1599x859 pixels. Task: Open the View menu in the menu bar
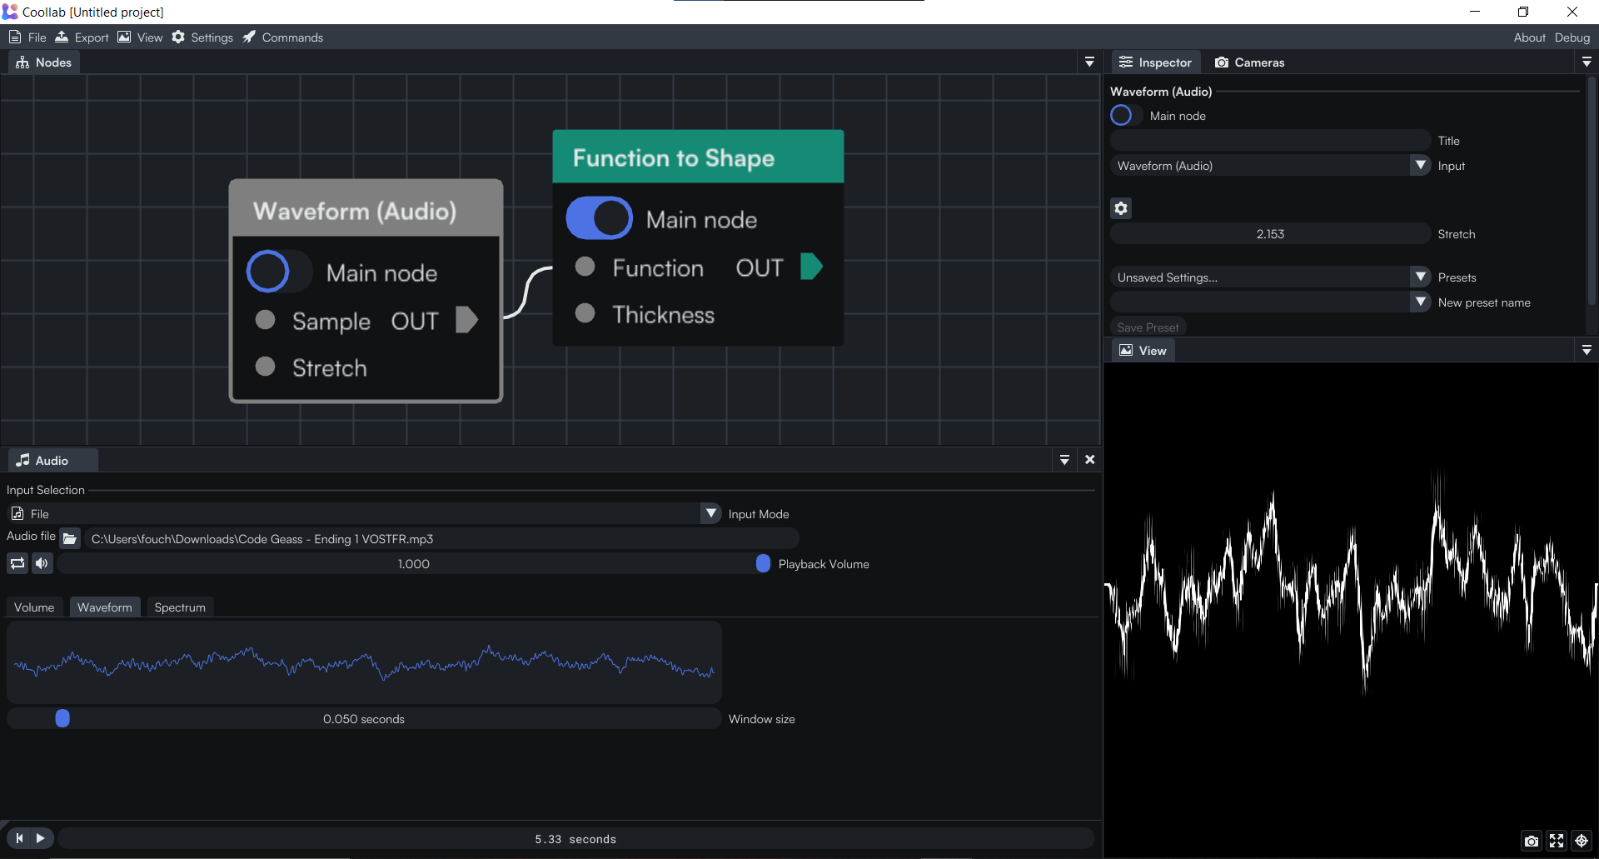pos(140,37)
